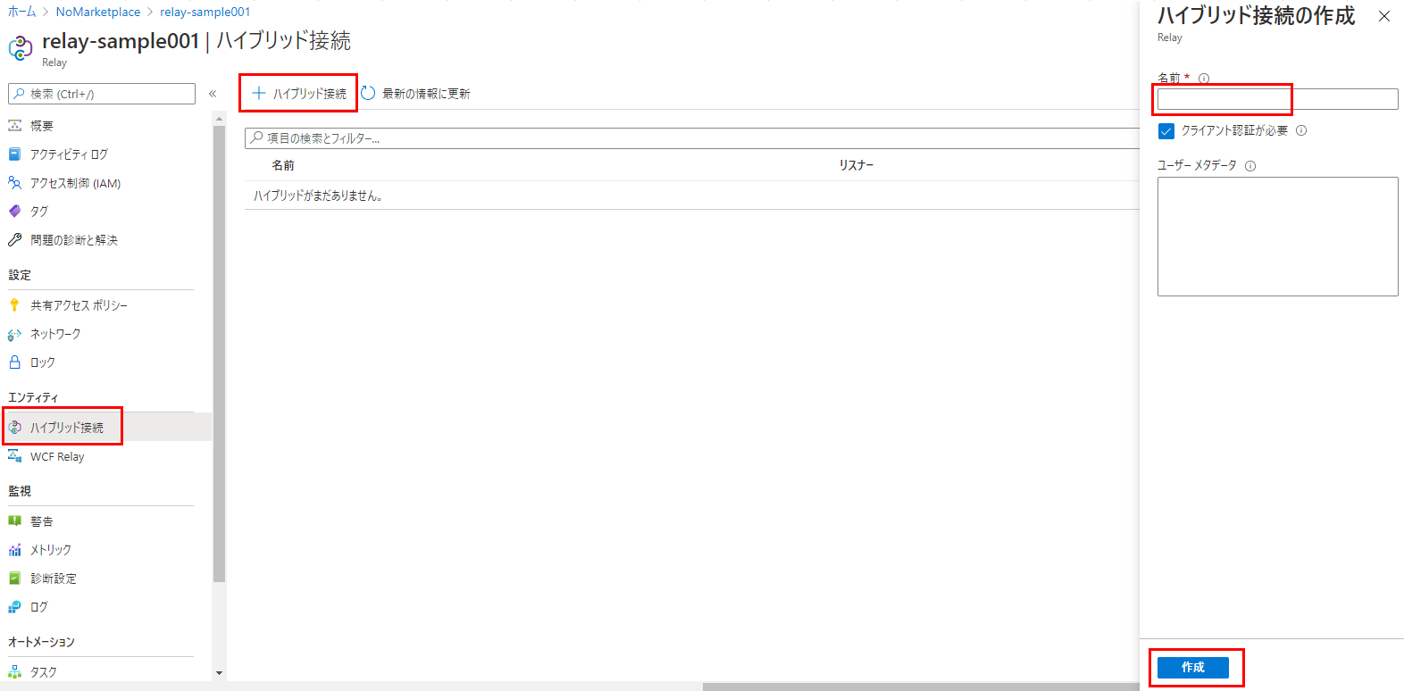Click the ロック padlock icon
This screenshot has width=1404, height=691.
14,362
